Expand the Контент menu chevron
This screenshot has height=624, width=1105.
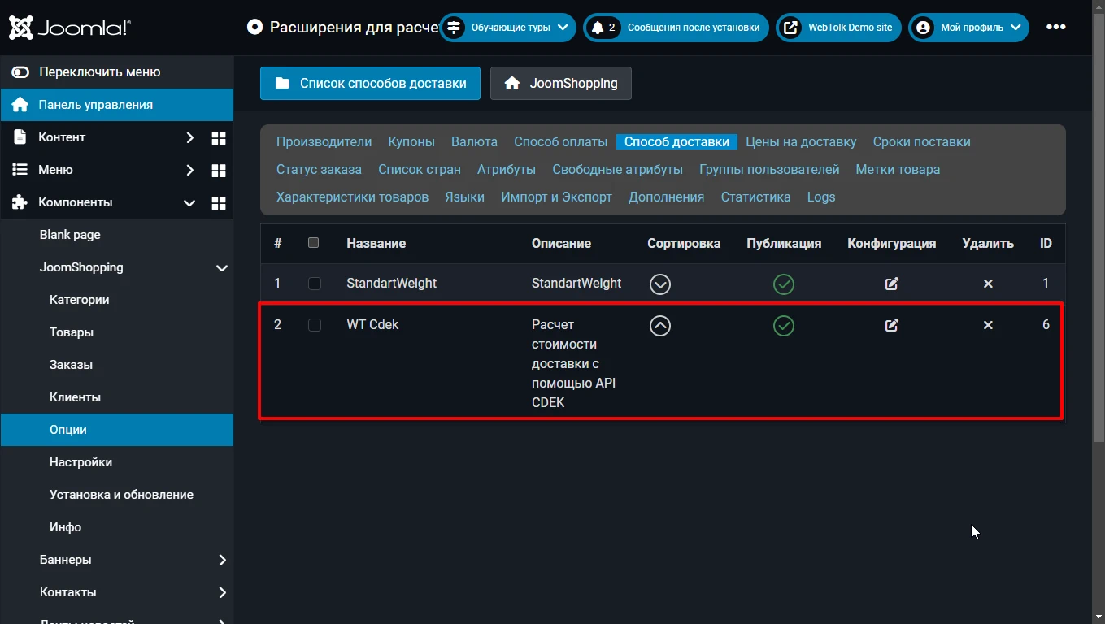point(189,137)
